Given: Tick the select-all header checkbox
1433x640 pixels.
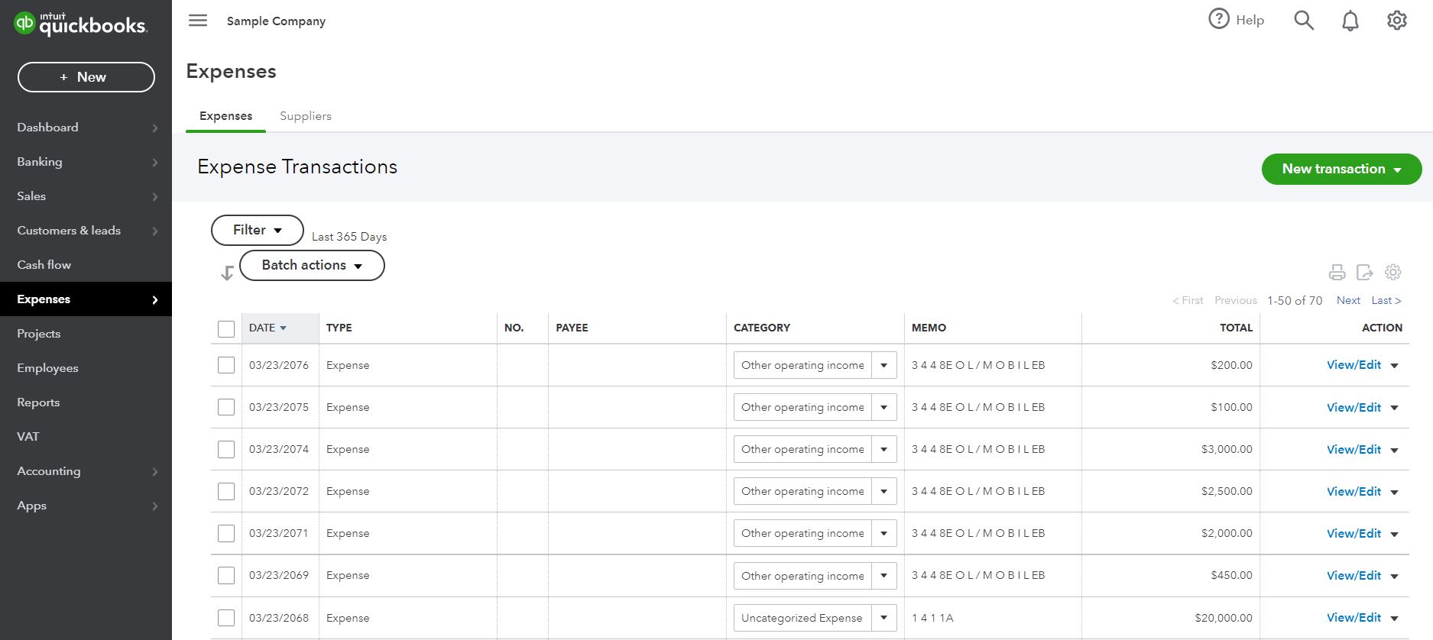Looking at the screenshot, I should pyautogui.click(x=226, y=328).
